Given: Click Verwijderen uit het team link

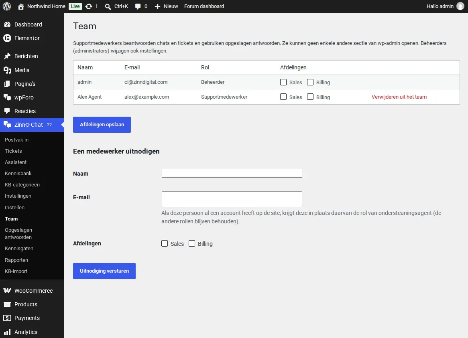Looking at the screenshot, I should [x=399, y=97].
